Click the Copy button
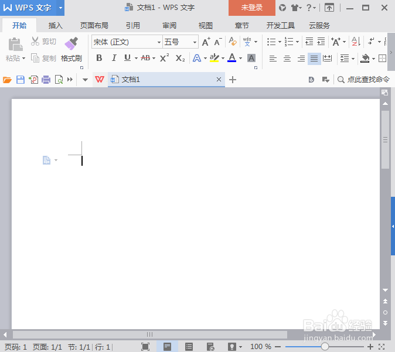 [43, 58]
